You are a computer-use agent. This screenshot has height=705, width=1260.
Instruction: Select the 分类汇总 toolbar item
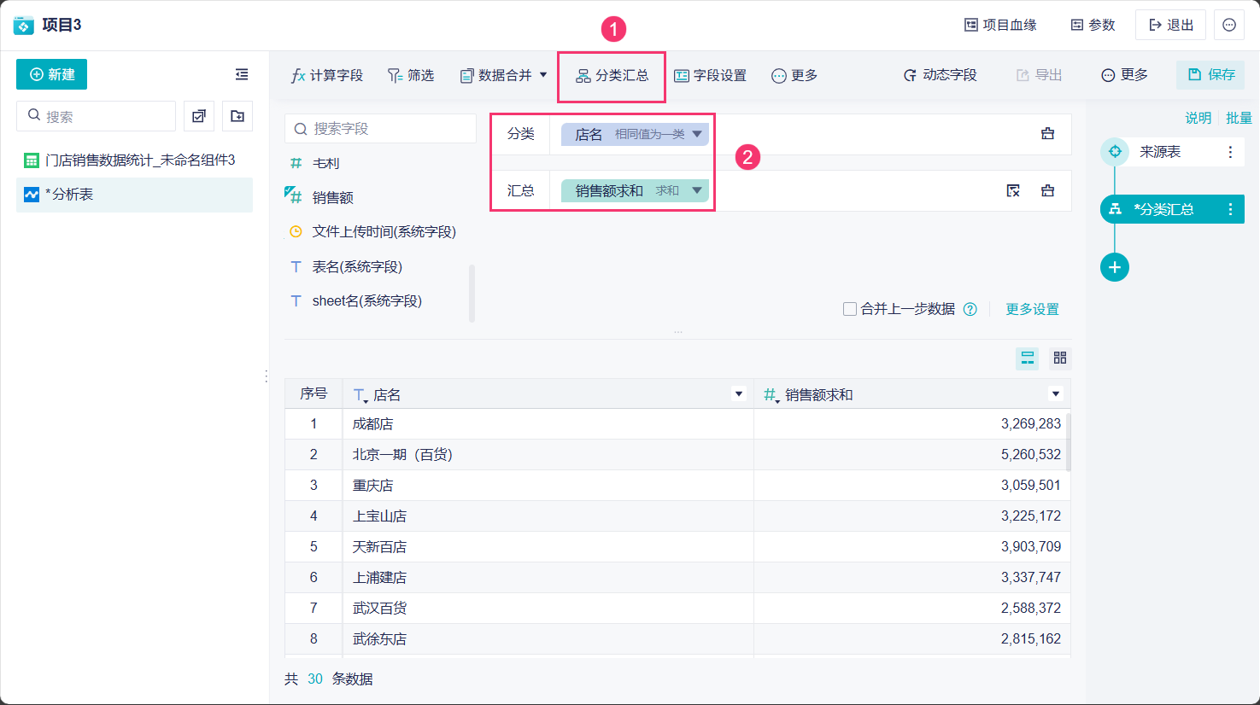click(x=612, y=75)
